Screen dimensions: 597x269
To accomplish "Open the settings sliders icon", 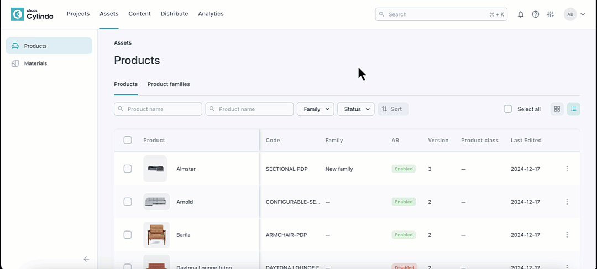I will (x=550, y=14).
